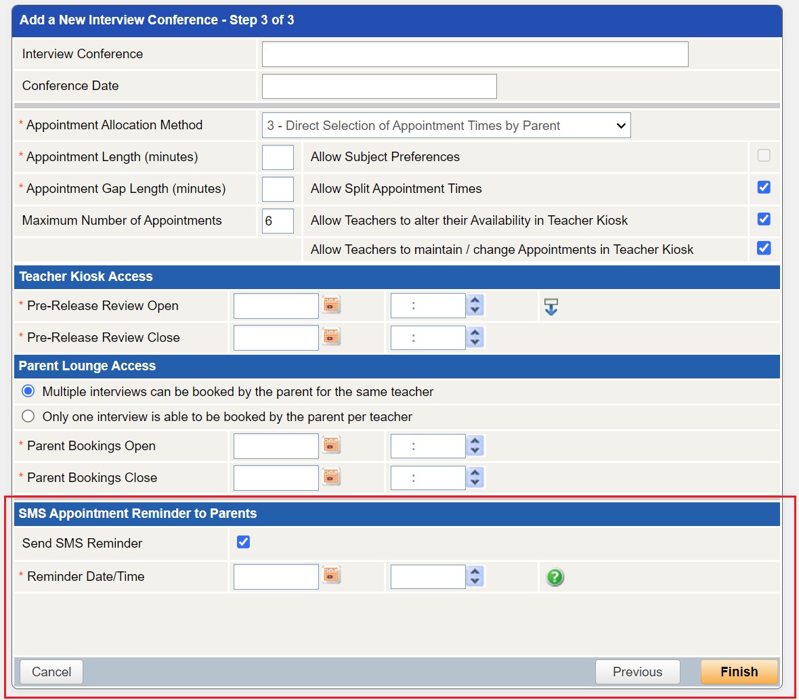Image resolution: width=799 pixels, height=700 pixels.
Task: Expand the Appointment Allocation Method dropdown
Action: pos(446,125)
